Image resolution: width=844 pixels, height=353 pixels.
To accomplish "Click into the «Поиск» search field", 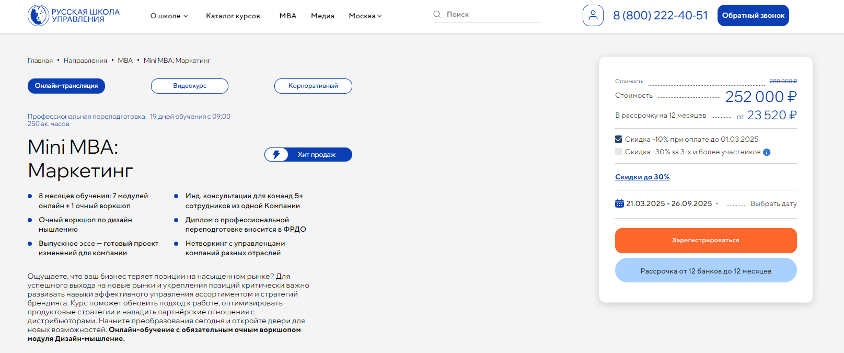I will 487,15.
